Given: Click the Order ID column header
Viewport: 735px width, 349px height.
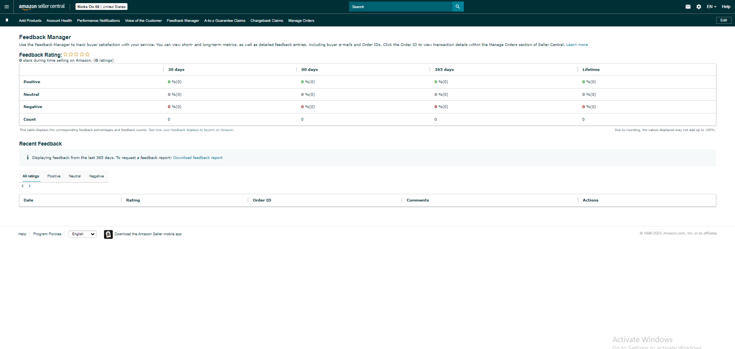Looking at the screenshot, I should click(x=262, y=200).
